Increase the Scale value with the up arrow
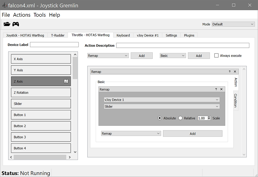The width and height of the screenshot is (258, 177). pyautogui.click(x=209, y=117)
